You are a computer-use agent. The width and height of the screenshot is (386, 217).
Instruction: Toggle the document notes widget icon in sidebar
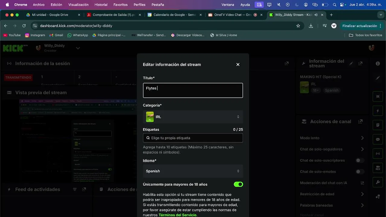378,125
